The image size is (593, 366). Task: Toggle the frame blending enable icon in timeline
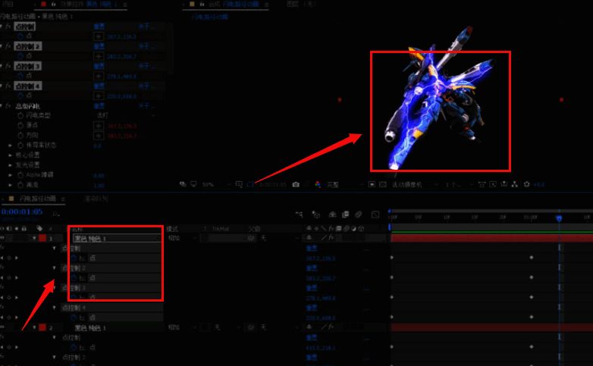point(345,214)
